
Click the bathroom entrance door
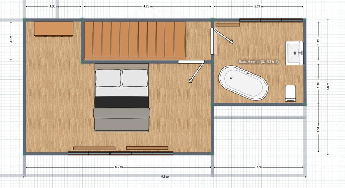tap(221, 36)
